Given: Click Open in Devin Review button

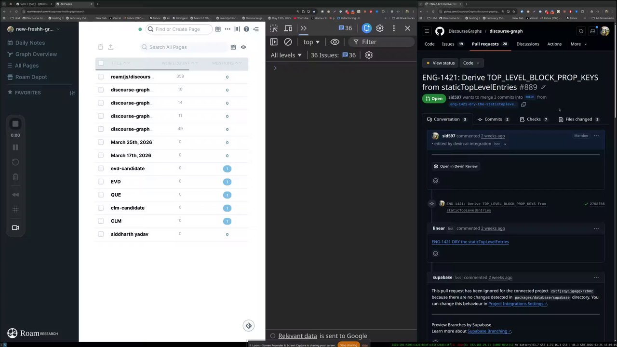Looking at the screenshot, I should (x=456, y=166).
